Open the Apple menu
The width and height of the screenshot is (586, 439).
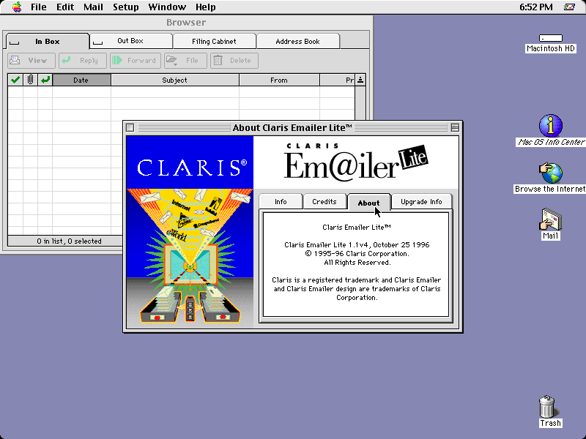click(x=17, y=7)
